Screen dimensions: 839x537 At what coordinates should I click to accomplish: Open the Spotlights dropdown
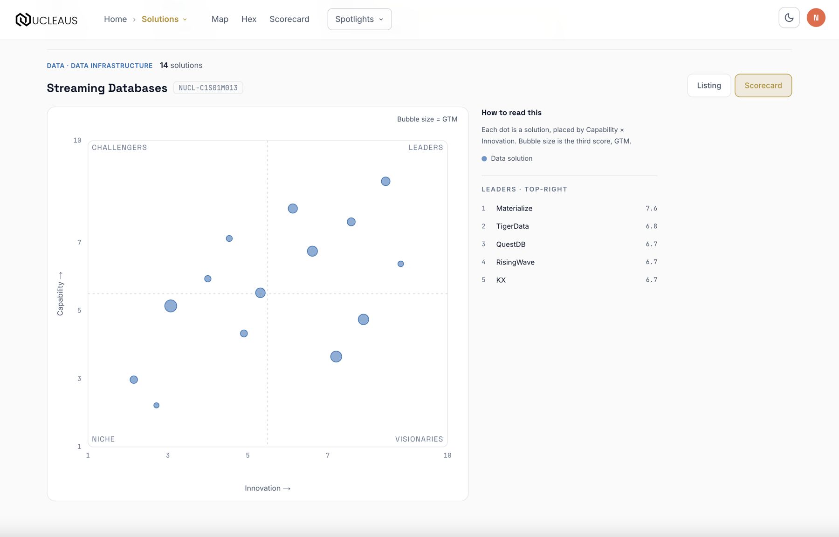[x=359, y=19]
